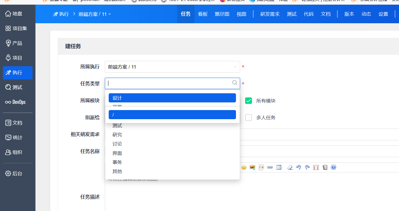This screenshot has height=211, width=399.
Task: Click the eraser clear formatting icon
Action: click(290, 167)
